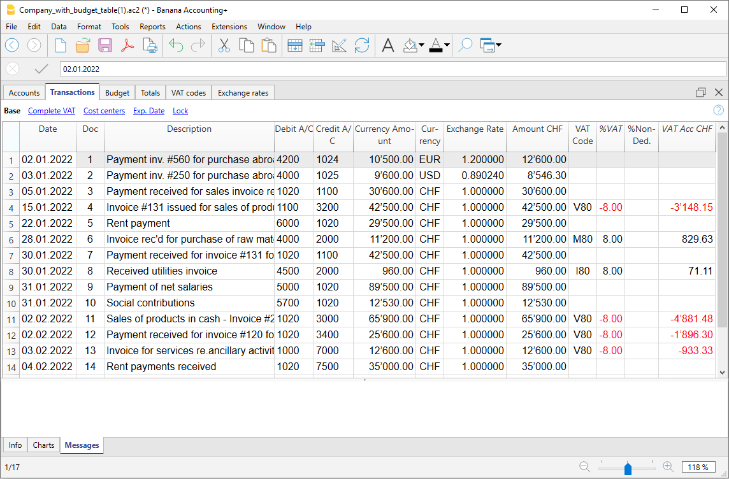Zoom out with the minus magnifier icon
The width and height of the screenshot is (729, 479).
click(584, 467)
